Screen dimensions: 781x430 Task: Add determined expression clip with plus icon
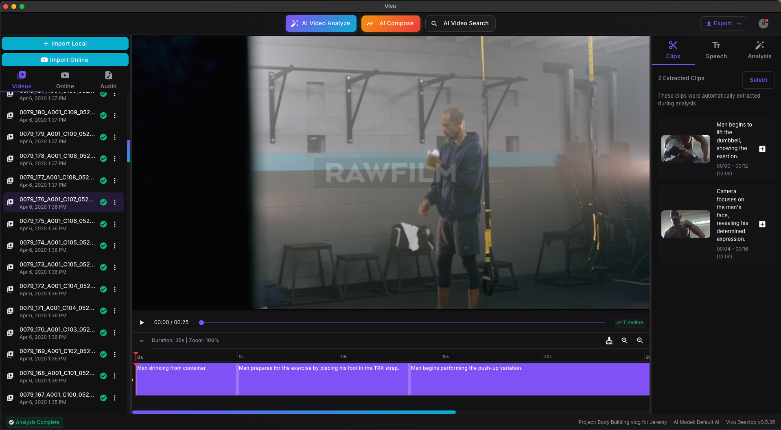(x=762, y=224)
